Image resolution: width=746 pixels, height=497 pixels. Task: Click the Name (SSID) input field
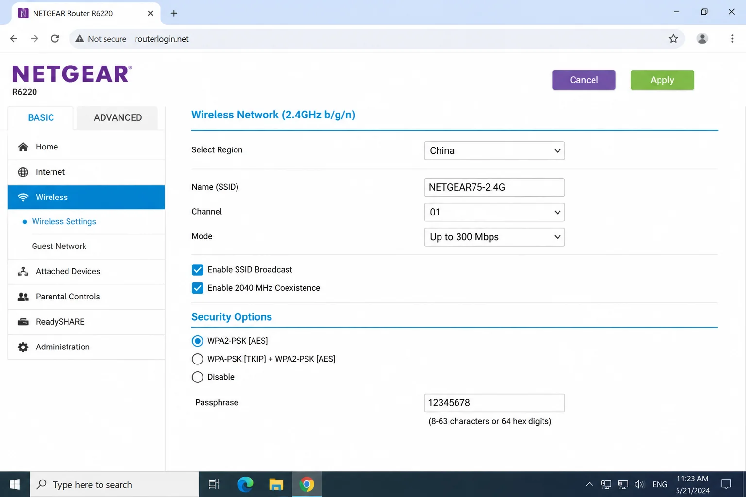pos(494,187)
